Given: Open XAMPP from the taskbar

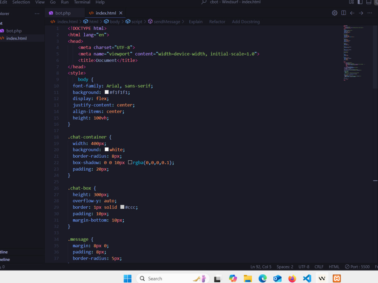Looking at the screenshot, I should 337,278.
